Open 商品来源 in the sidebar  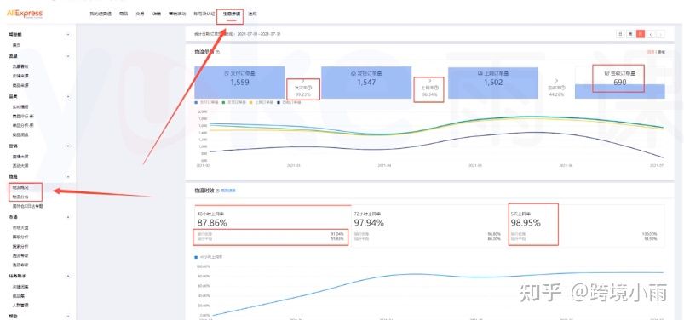click(20, 85)
